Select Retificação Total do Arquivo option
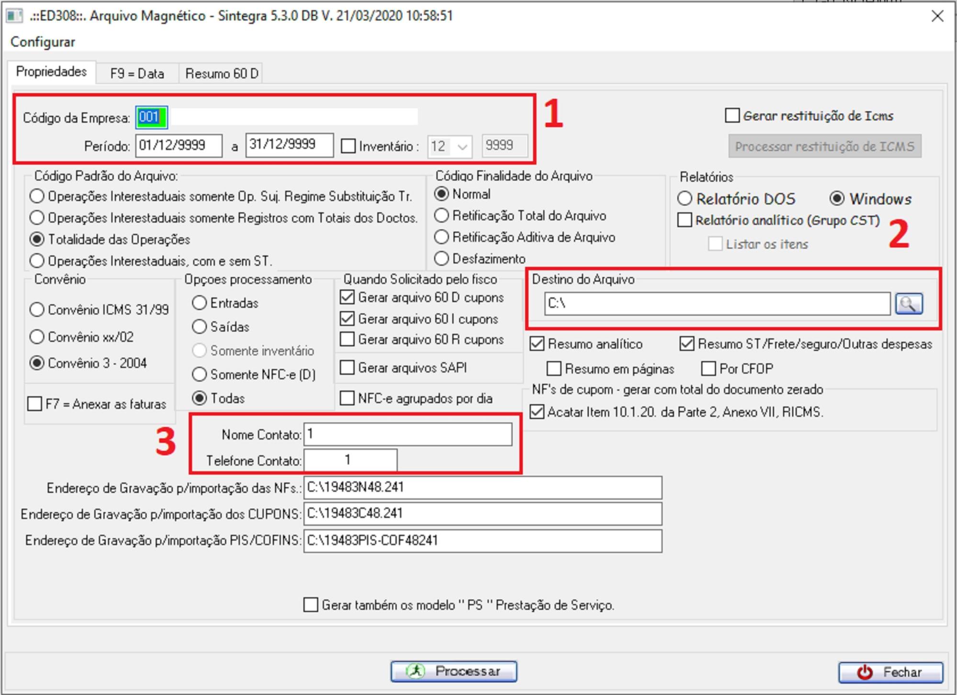Screen dimensions: 957x695 441,216
